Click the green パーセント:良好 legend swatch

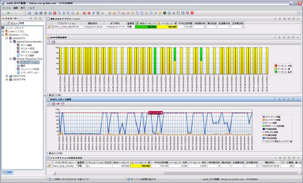(x=276, y=72)
